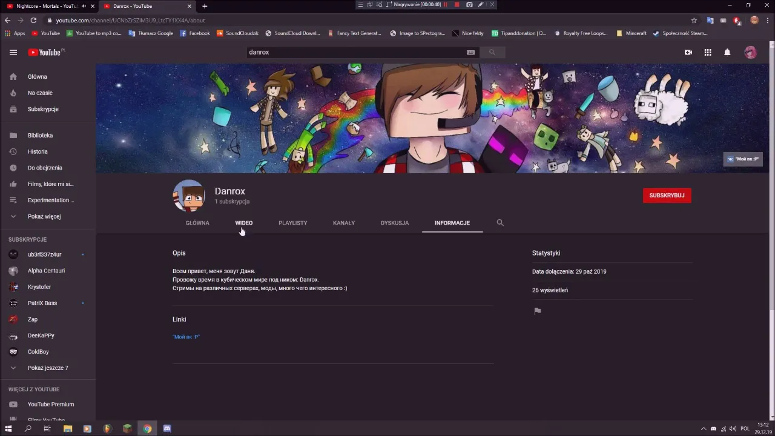Open Chrome's three-dot menu

[767, 20]
